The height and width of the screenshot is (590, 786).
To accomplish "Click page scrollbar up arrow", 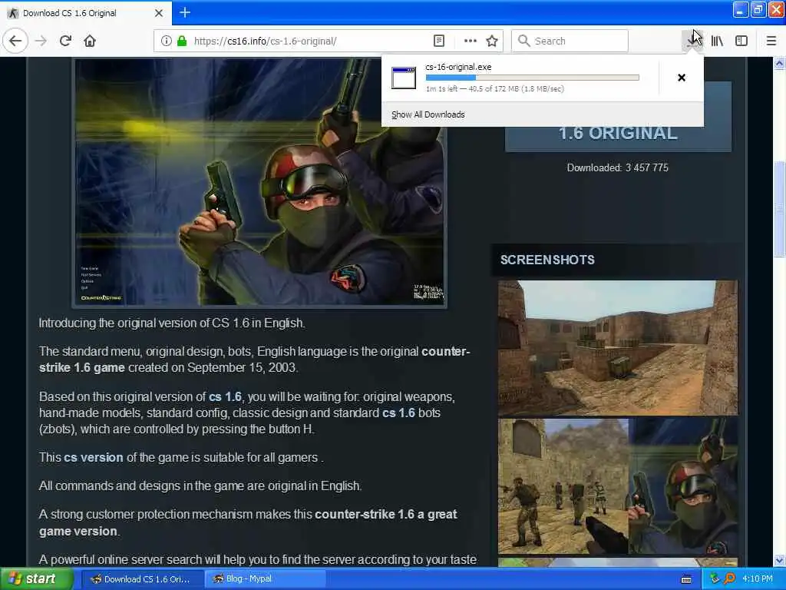I will pos(780,63).
